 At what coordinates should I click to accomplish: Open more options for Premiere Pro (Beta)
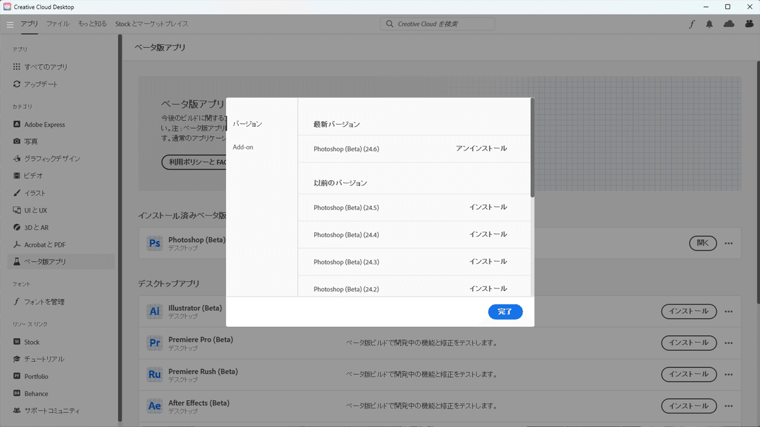(x=729, y=343)
